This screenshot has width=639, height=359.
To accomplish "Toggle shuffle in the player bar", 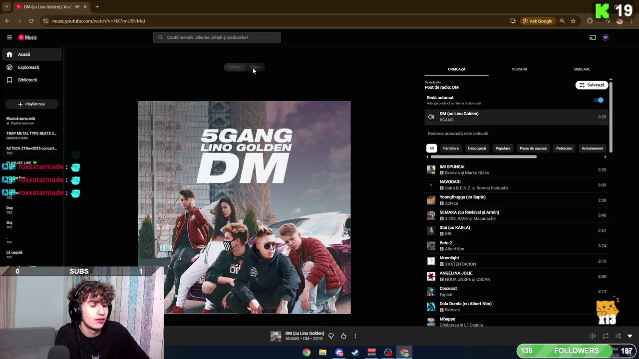I will (618, 336).
